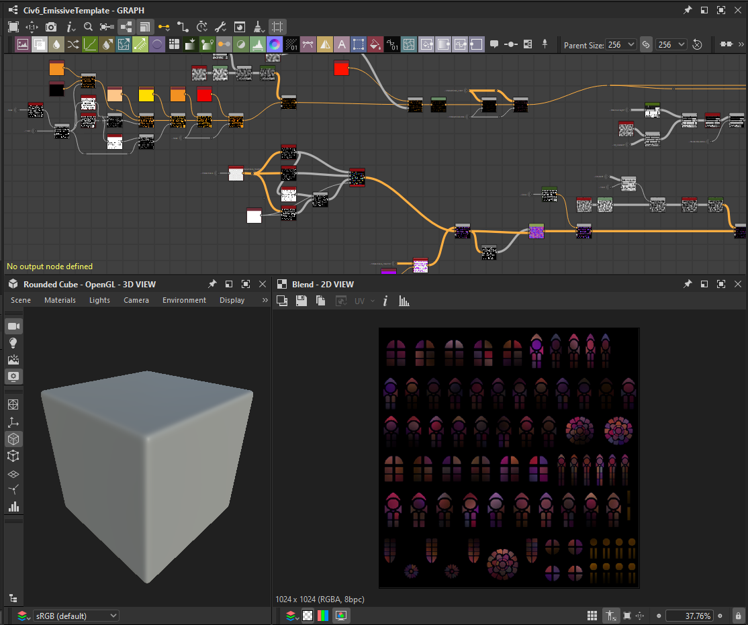This screenshot has width=748, height=625.
Task: Toggle width-height ratio link for parent size
Action: (645, 44)
